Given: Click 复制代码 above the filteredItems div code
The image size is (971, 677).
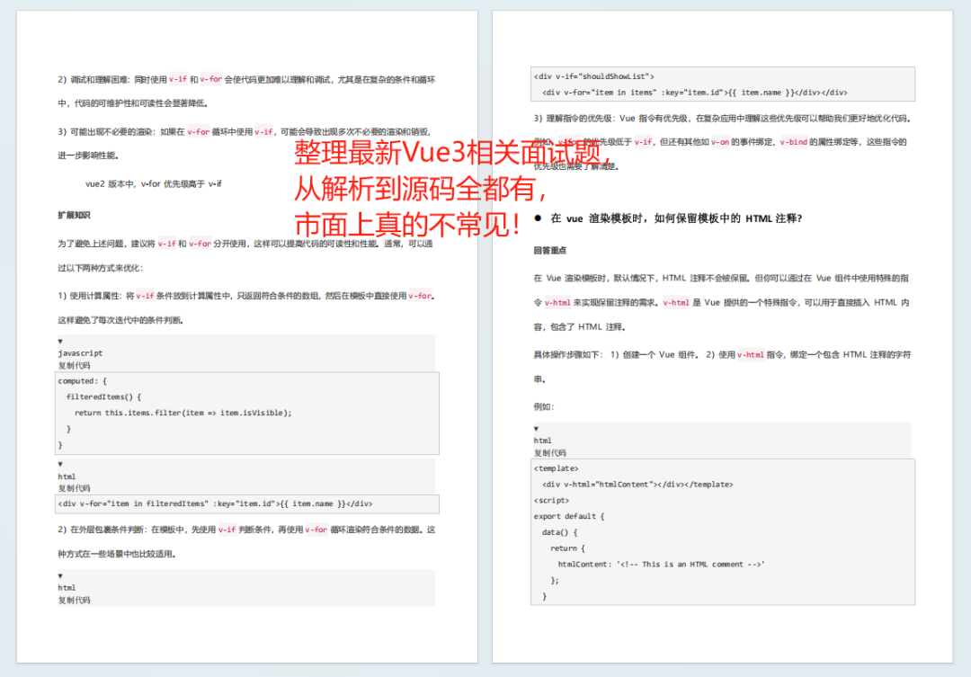Looking at the screenshot, I should (x=75, y=488).
